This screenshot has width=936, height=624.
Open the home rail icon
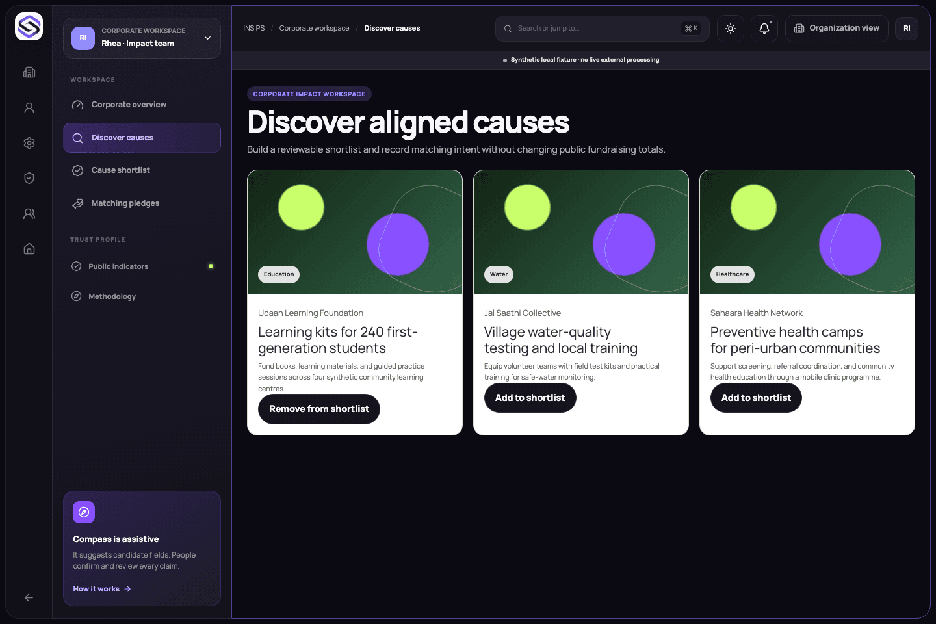[29, 249]
